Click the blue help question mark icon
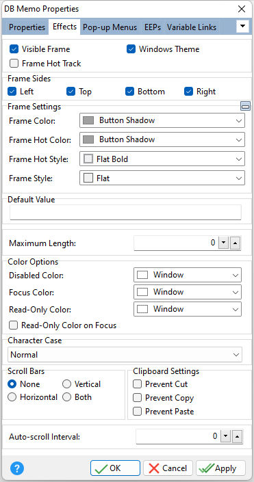This screenshot has width=254, height=482. coord(17,468)
